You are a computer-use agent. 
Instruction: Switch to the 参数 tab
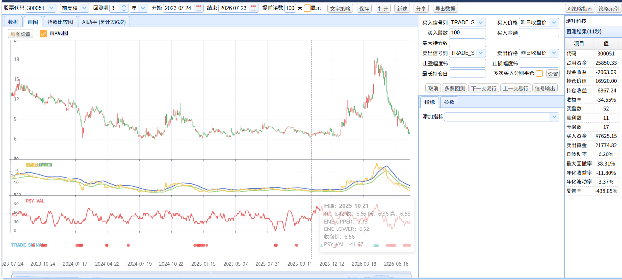(x=449, y=102)
